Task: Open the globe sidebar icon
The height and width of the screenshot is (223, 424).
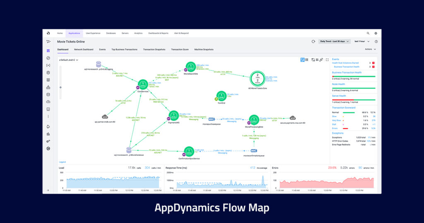Action: [x=48, y=148]
